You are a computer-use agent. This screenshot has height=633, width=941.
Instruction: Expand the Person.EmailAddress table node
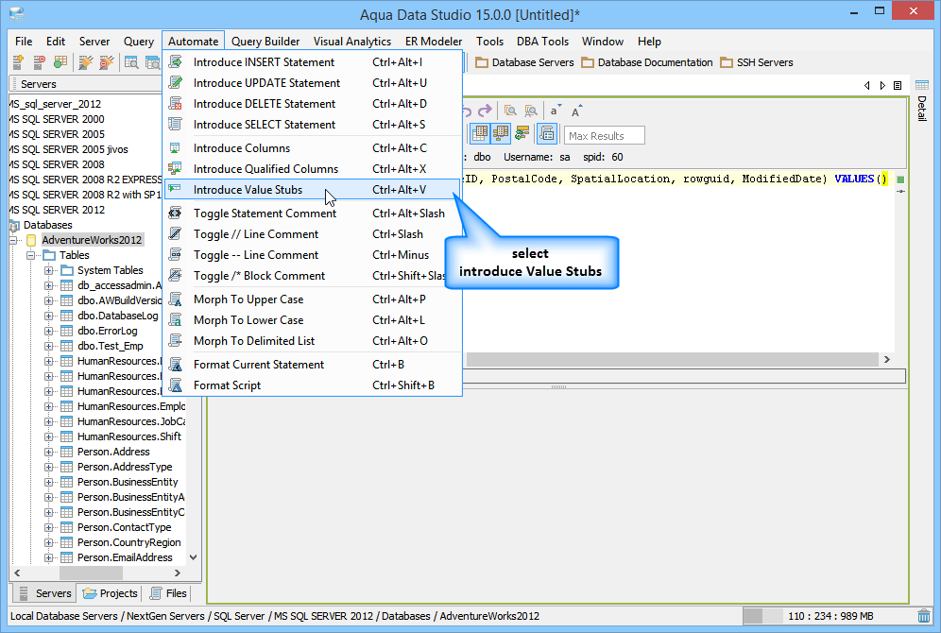pos(48,557)
